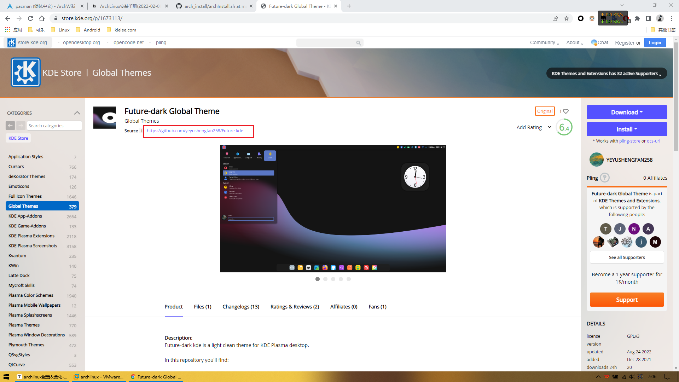Click the network speed monitor widget
The image size is (679, 382).
pyautogui.click(x=612, y=19)
